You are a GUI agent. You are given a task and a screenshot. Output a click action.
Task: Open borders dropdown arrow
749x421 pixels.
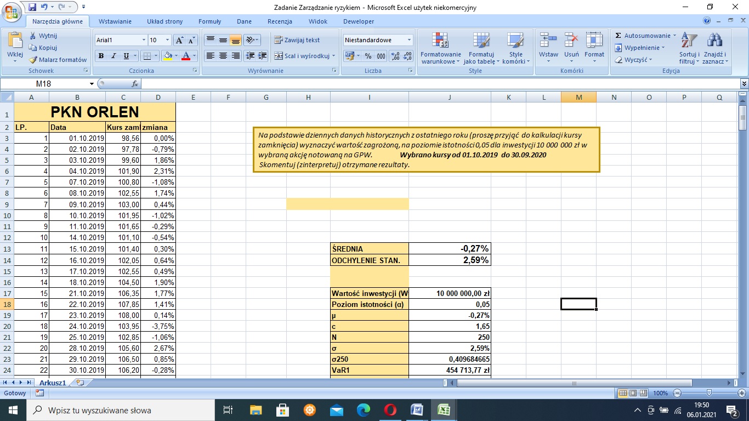pos(156,56)
